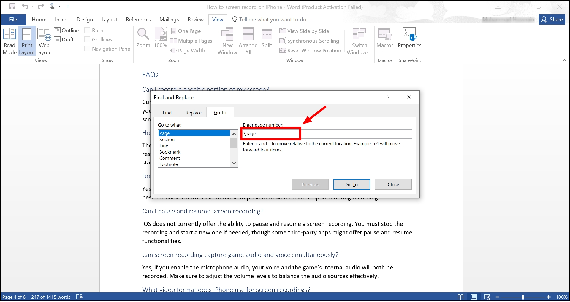Click the Close button in Find and Replace

tap(393, 184)
